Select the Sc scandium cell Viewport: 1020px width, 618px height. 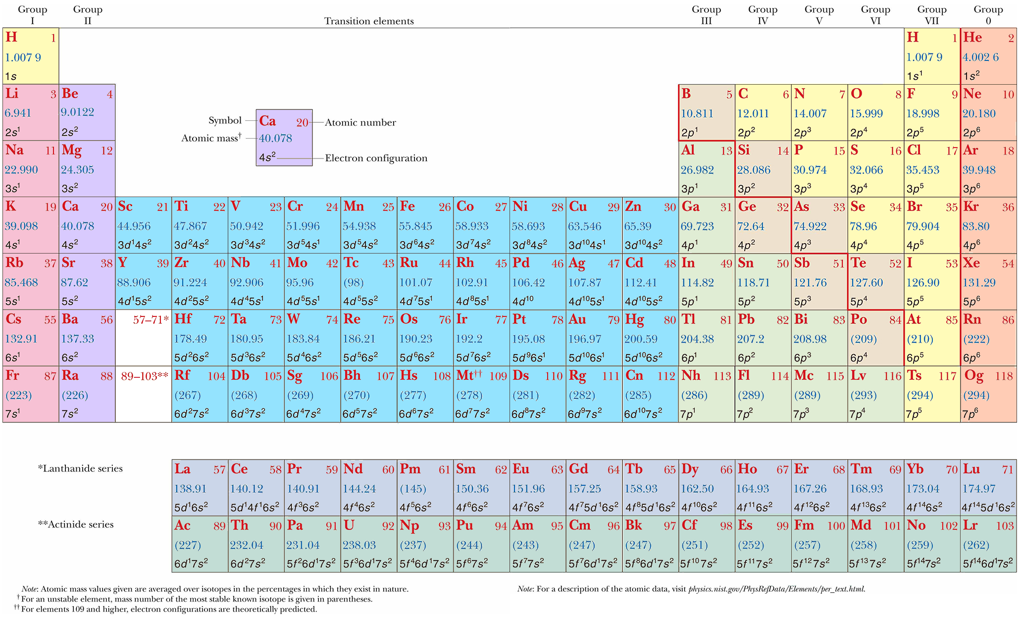(144, 225)
